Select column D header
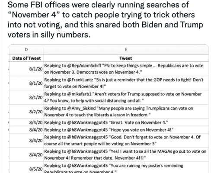214x173 pixels. pos(26,50)
